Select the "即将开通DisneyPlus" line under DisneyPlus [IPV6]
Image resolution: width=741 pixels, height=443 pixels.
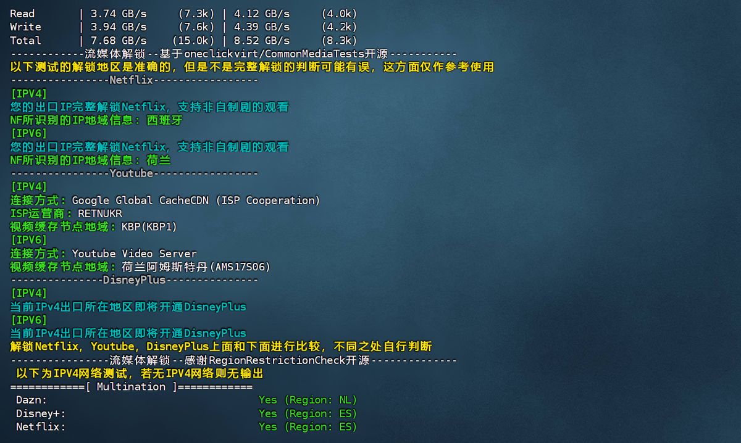point(128,333)
